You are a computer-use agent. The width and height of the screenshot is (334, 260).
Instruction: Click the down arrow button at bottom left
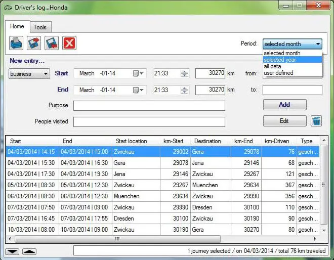click(12, 251)
